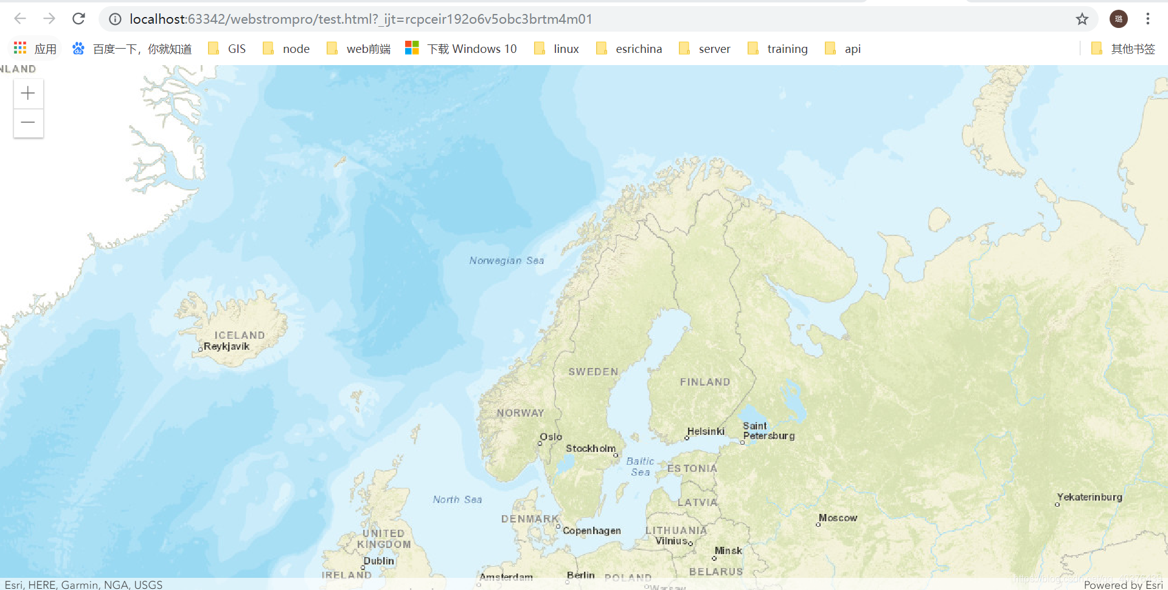This screenshot has width=1168, height=590.
Task: Open the Chrome three-dot menu
Action: [1148, 19]
